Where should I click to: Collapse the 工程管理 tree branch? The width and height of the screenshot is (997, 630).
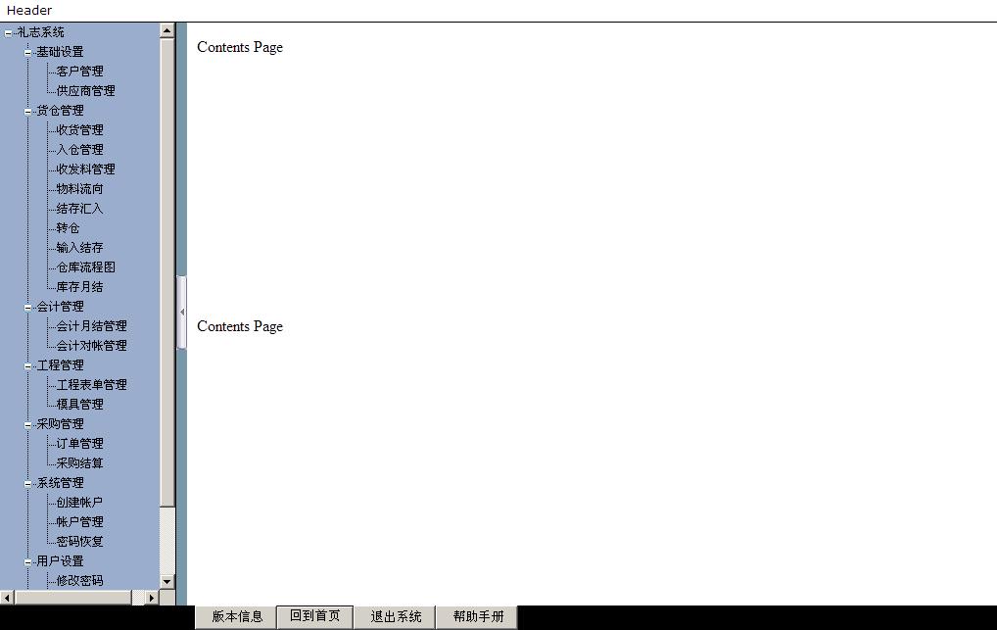(x=28, y=365)
